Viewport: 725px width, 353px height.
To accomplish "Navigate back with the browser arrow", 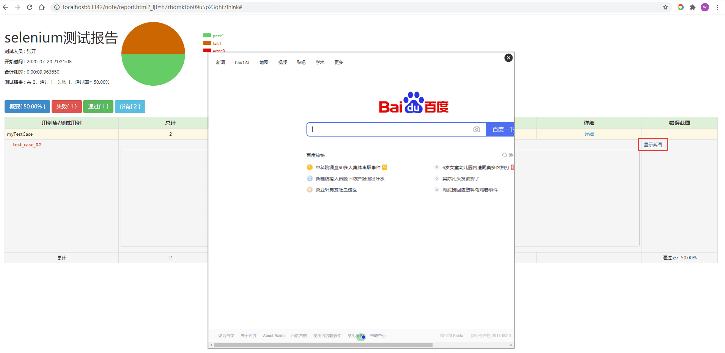I will point(5,7).
